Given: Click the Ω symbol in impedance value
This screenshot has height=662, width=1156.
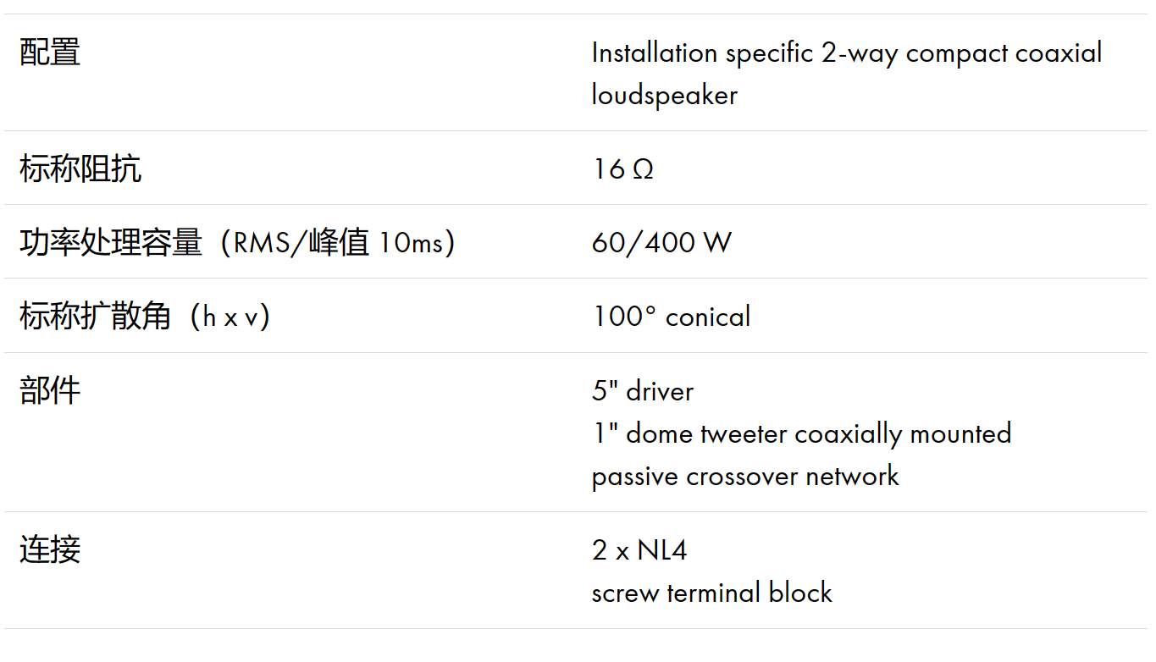Looking at the screenshot, I should pos(643,169).
